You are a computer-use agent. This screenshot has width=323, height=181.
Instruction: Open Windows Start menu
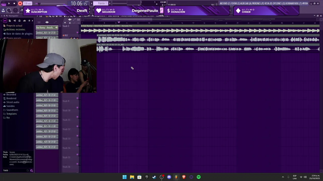click(x=125, y=177)
